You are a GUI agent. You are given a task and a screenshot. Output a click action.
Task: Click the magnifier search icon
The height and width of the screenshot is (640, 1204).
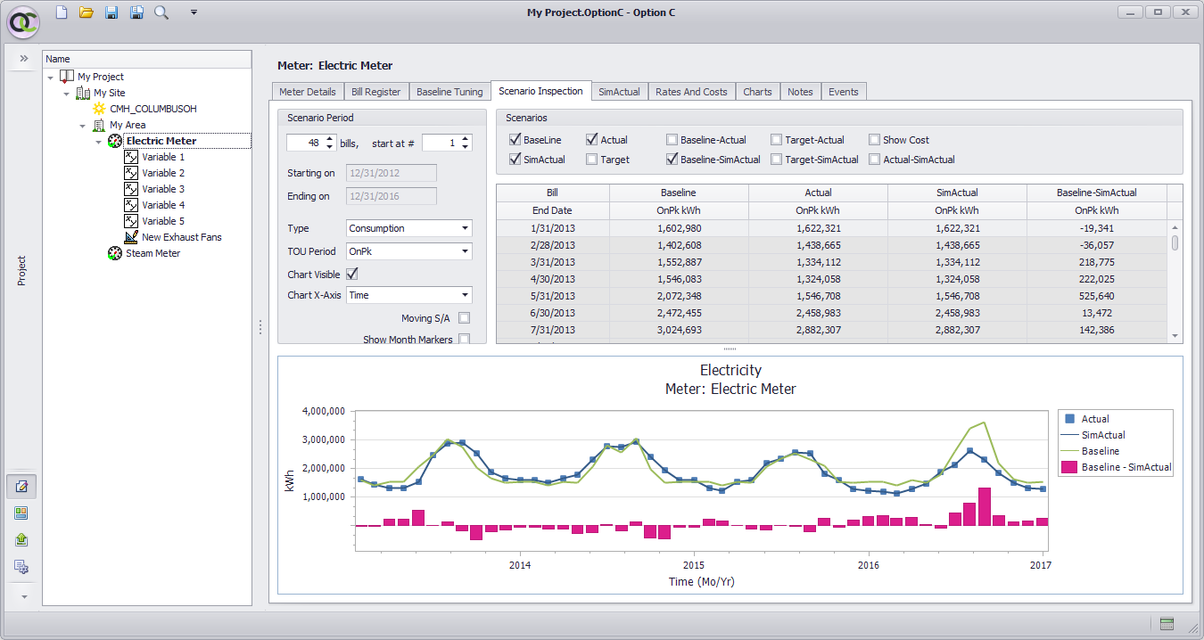click(161, 12)
